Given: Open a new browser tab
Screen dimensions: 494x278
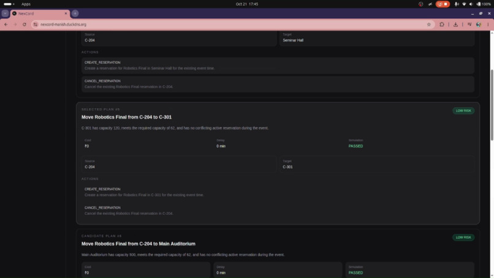Looking at the screenshot, I should coord(75,14).
